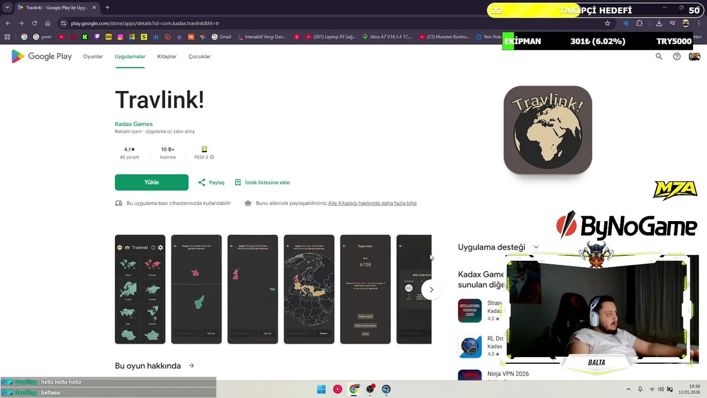Viewport: 707px width, 398px height.
Task: Open the first Travlink! menu screenshot
Action: [140, 289]
